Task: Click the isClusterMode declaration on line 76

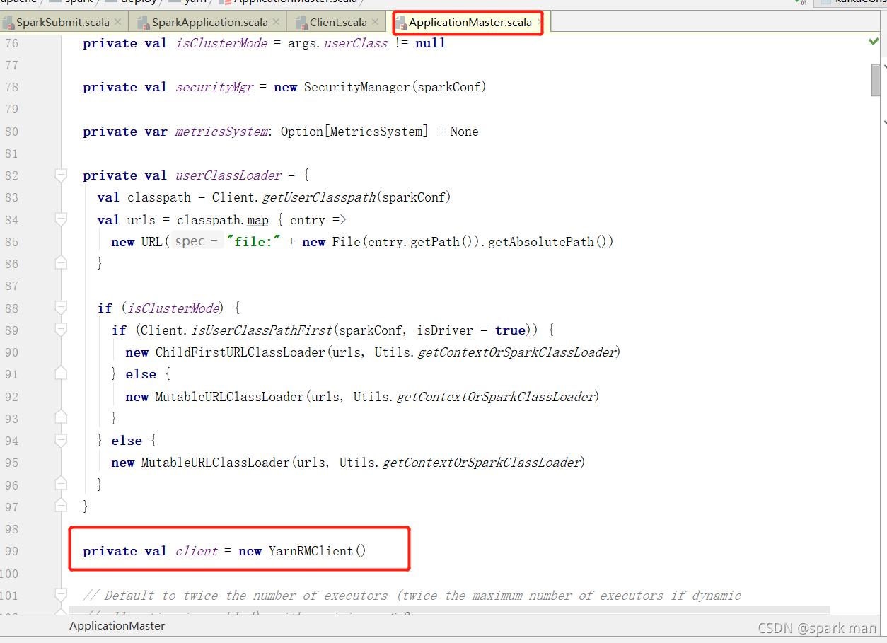Action: coord(221,43)
